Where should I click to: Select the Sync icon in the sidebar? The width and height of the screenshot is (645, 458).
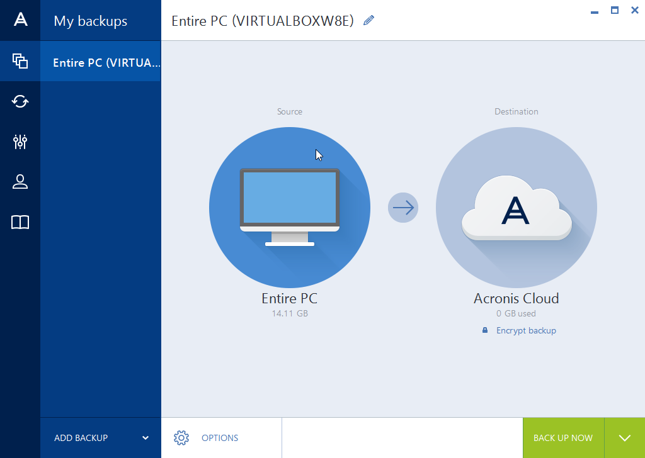pyautogui.click(x=20, y=101)
